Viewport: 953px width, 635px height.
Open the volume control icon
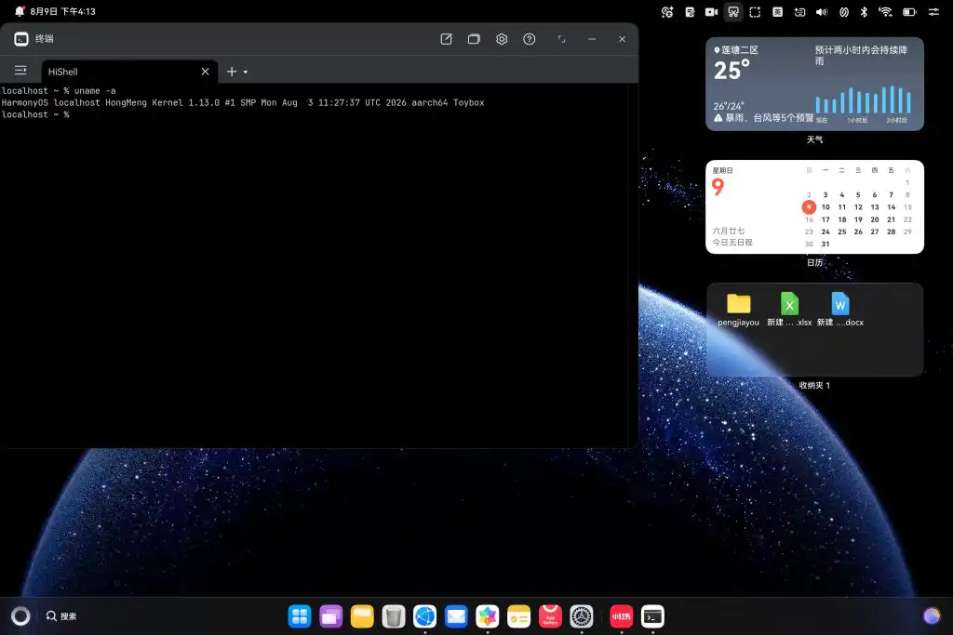pyautogui.click(x=822, y=12)
